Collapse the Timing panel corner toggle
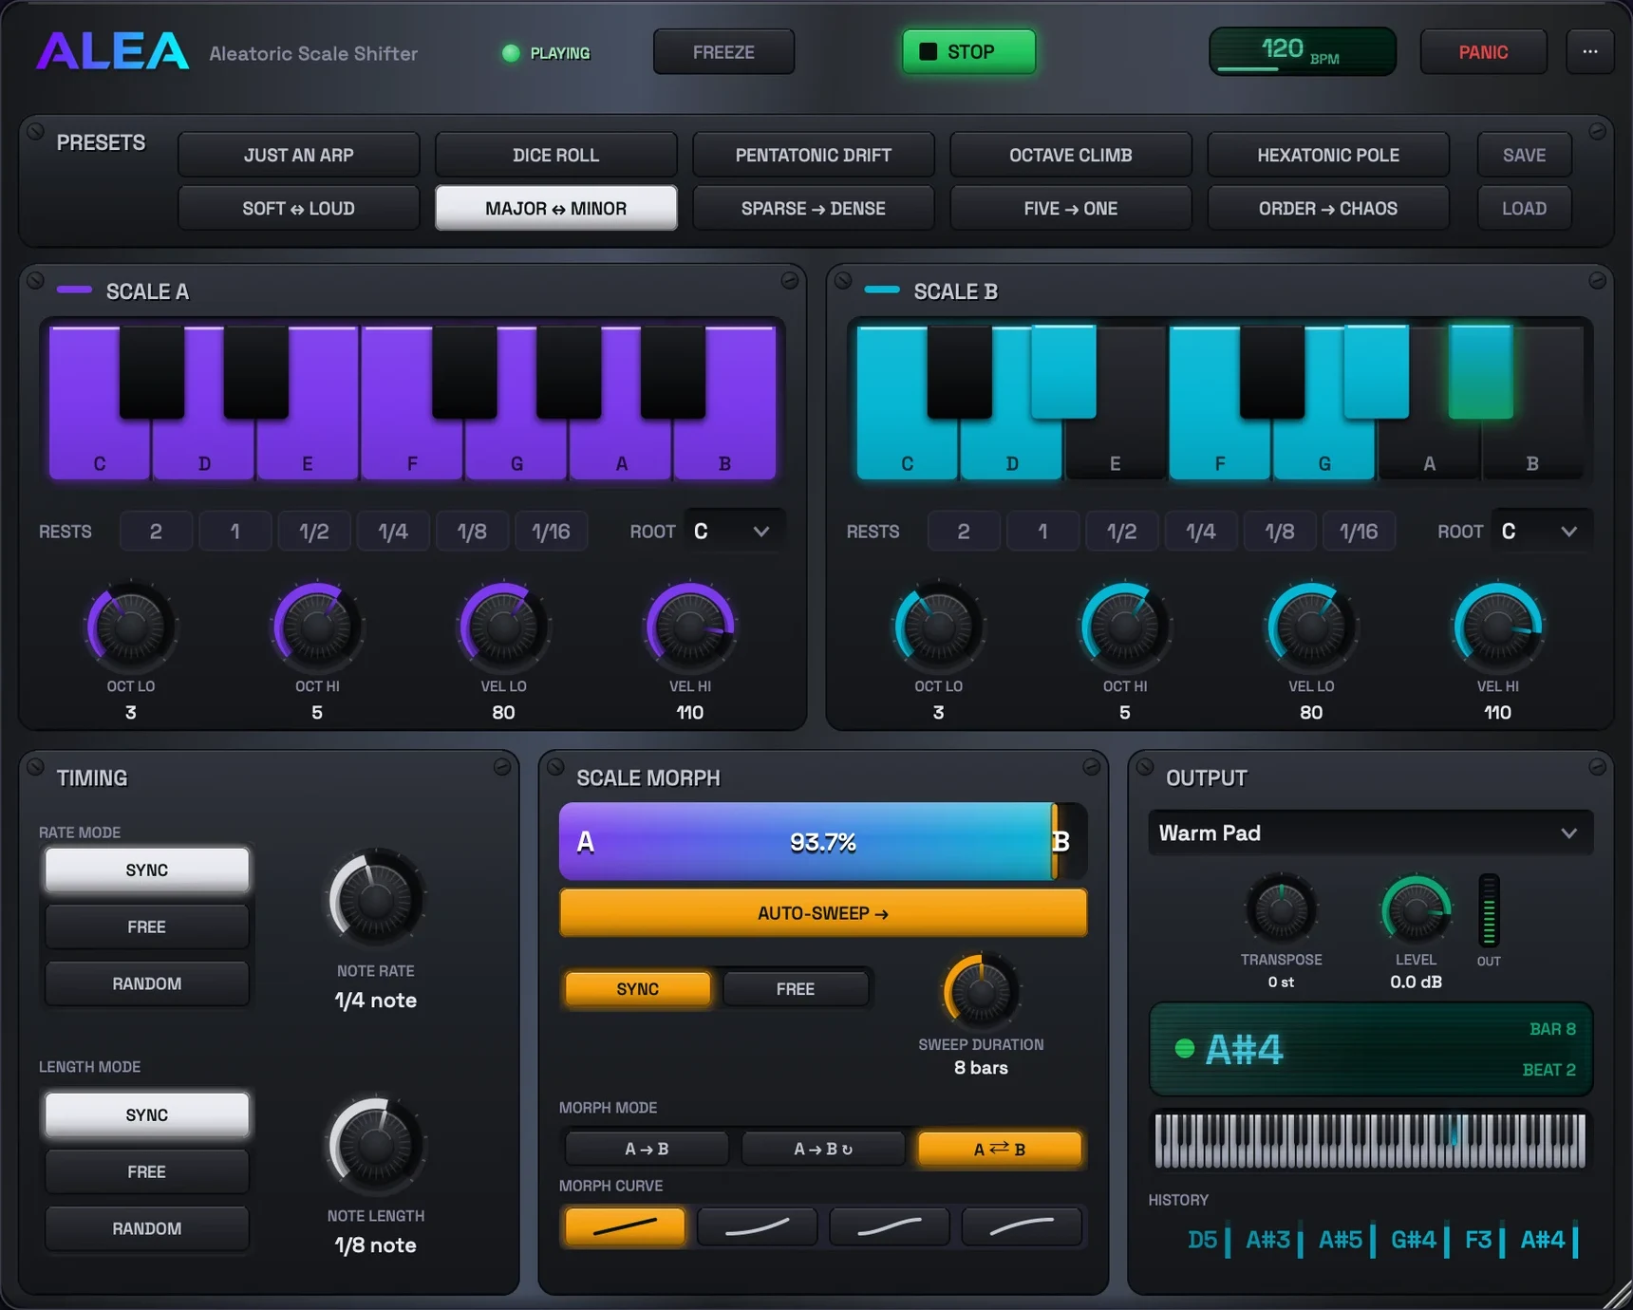Image resolution: width=1633 pixels, height=1310 pixels. (x=502, y=766)
